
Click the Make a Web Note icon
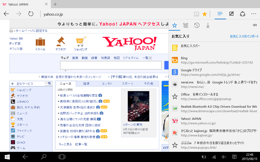click(x=231, y=14)
